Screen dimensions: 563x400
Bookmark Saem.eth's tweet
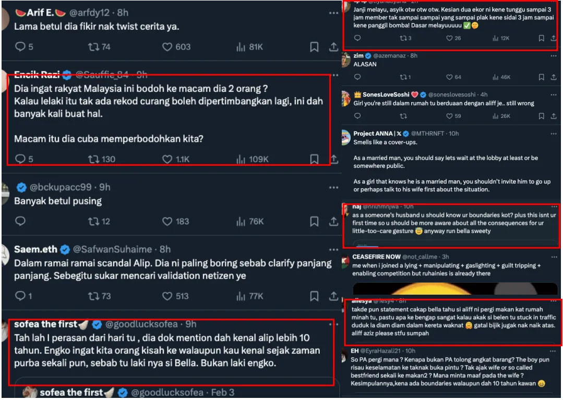click(314, 296)
